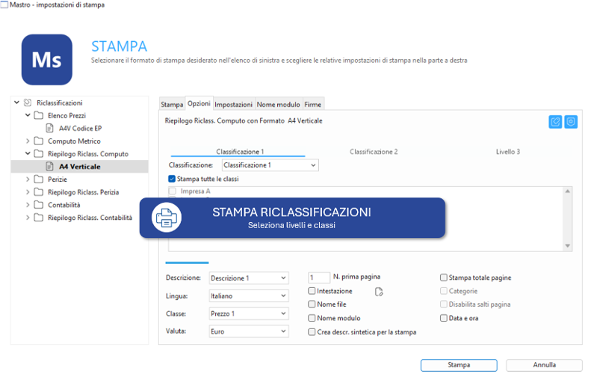
Task: Click the Riclassificazioni root icon
Action: [x=28, y=102]
